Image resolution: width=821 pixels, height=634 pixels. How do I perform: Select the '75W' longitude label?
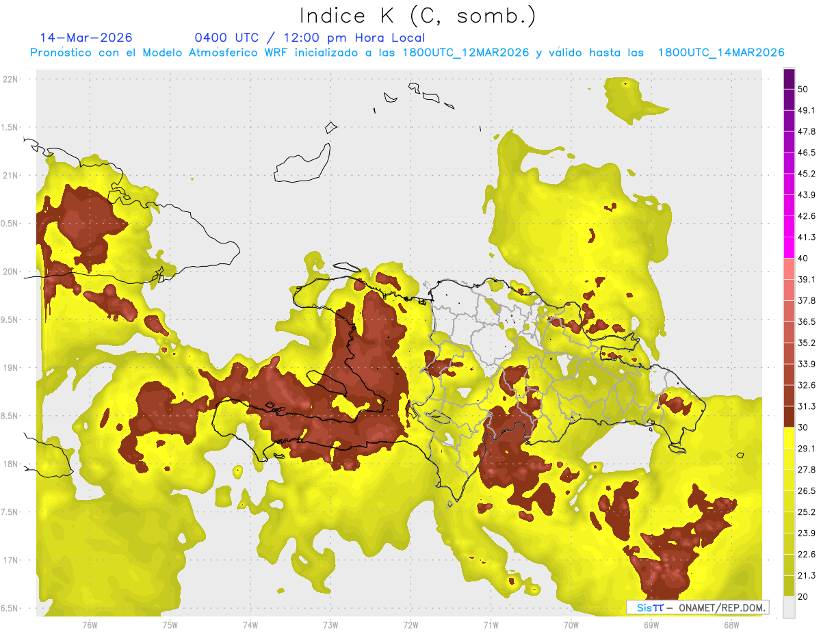[170, 624]
